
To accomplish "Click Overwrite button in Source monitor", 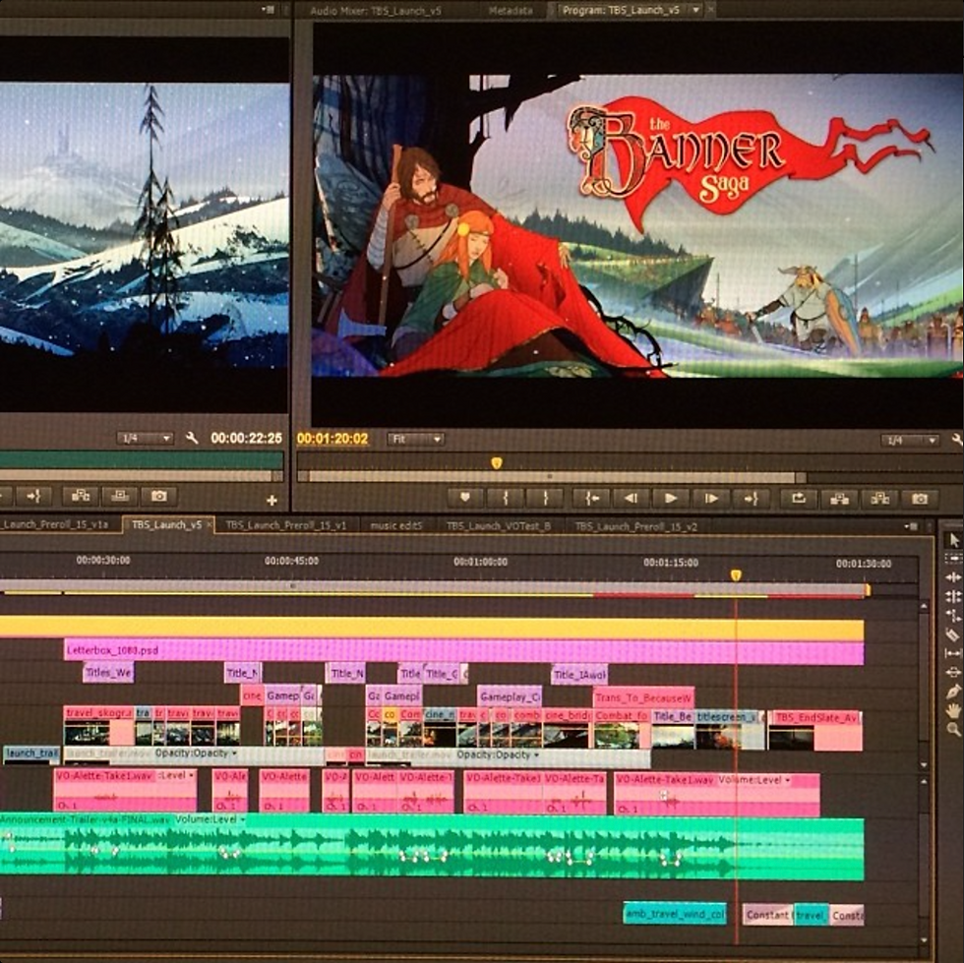I will [x=120, y=496].
